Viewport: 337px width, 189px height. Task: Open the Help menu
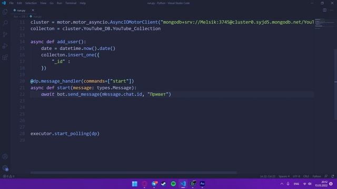pyautogui.click(x=83, y=3)
